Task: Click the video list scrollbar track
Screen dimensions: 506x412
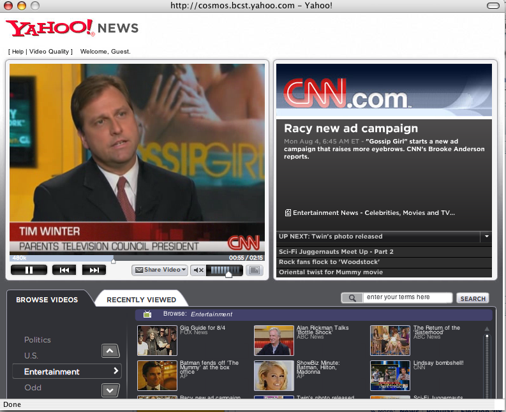Action: (x=487, y=368)
